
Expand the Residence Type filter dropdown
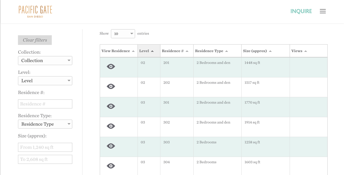(x=45, y=124)
